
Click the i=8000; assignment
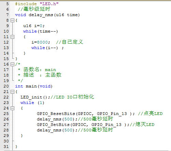[41, 42]
